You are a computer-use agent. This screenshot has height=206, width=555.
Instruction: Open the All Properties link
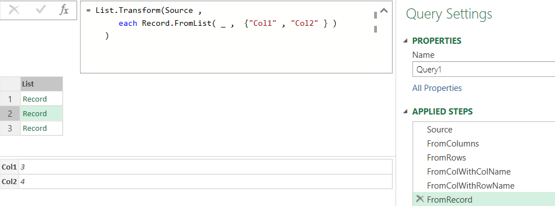437,88
